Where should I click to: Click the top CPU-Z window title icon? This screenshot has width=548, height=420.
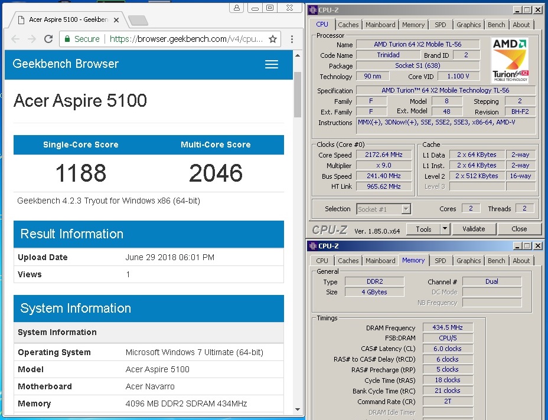(313, 10)
